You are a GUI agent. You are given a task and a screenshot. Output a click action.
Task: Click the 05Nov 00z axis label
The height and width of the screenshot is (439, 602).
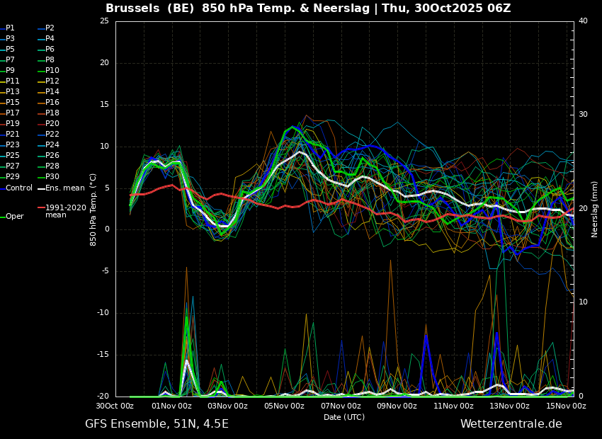coord(285,406)
